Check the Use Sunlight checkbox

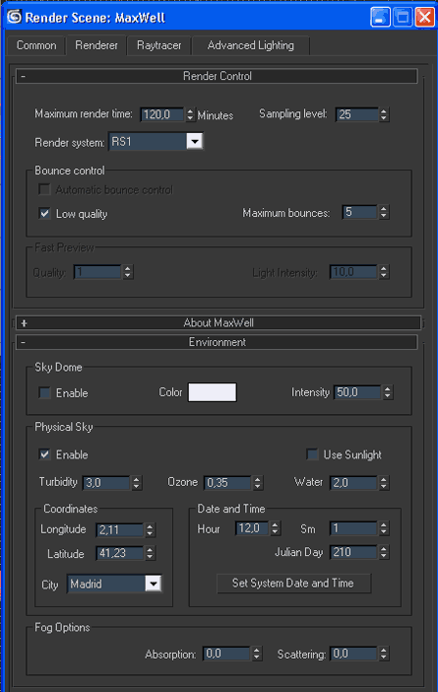312,454
